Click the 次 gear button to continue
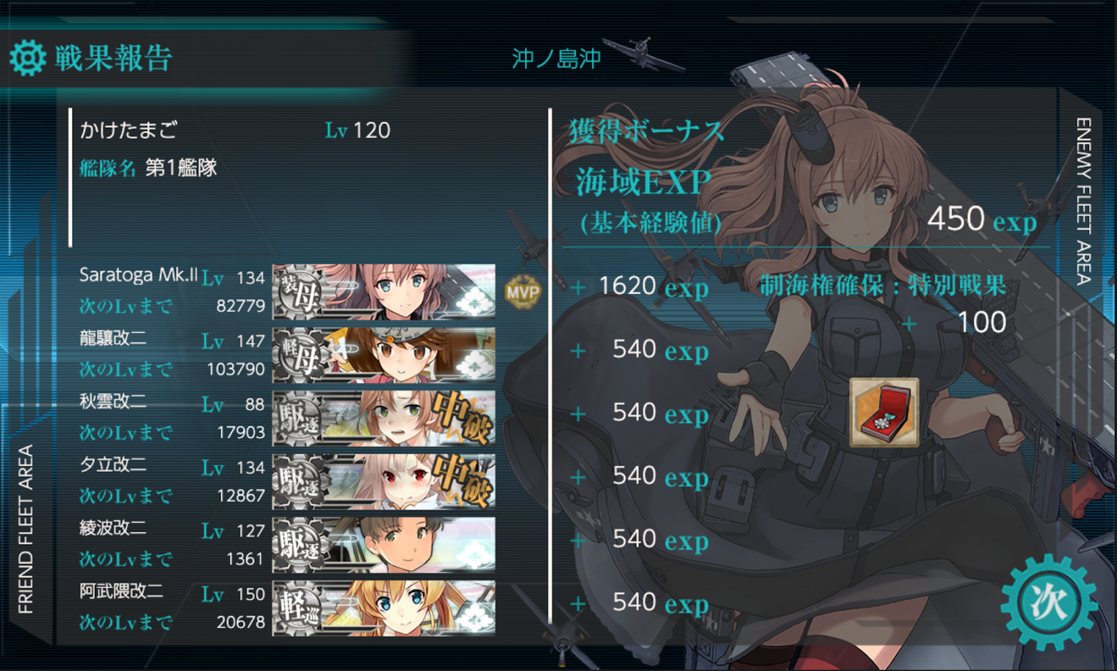This screenshot has height=671, width=1117. coord(1049,602)
